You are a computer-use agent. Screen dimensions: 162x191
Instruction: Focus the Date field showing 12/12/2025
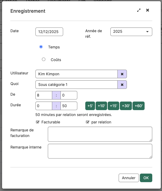tap(49, 32)
